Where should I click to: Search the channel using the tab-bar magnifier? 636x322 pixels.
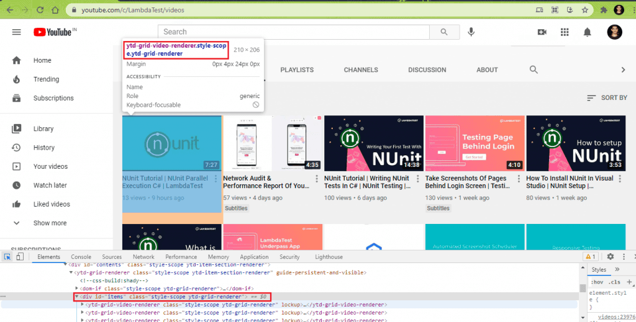534,70
